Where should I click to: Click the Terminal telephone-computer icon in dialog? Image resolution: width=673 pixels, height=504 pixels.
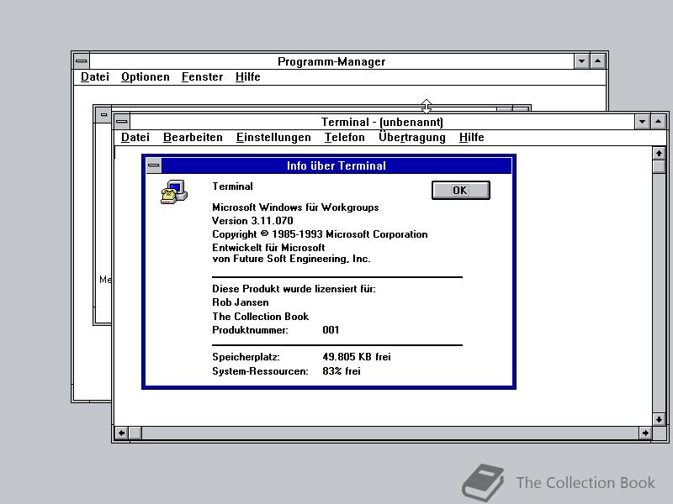(174, 192)
